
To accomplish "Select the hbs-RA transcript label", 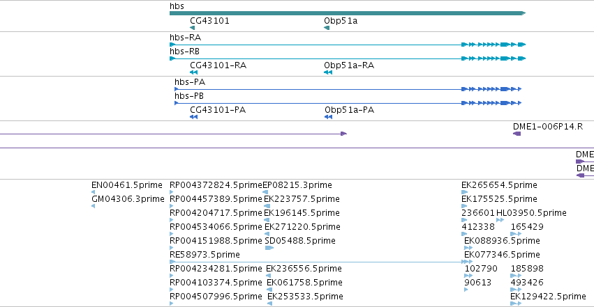I will [x=185, y=38].
